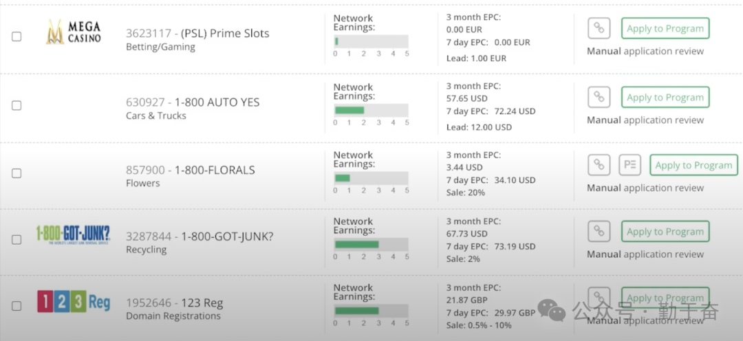Click the 123 Reg logo

tap(73, 301)
